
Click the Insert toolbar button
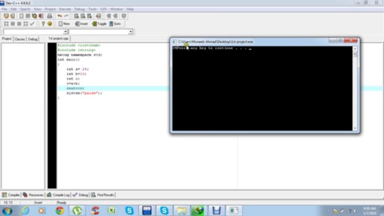(81, 24)
